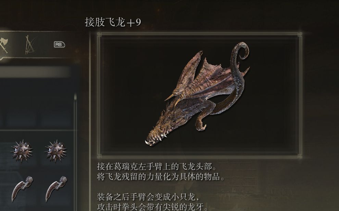This screenshot has height=211, width=339.
Task: Click the horizontal divider above spiked balls
Action: click(38, 130)
